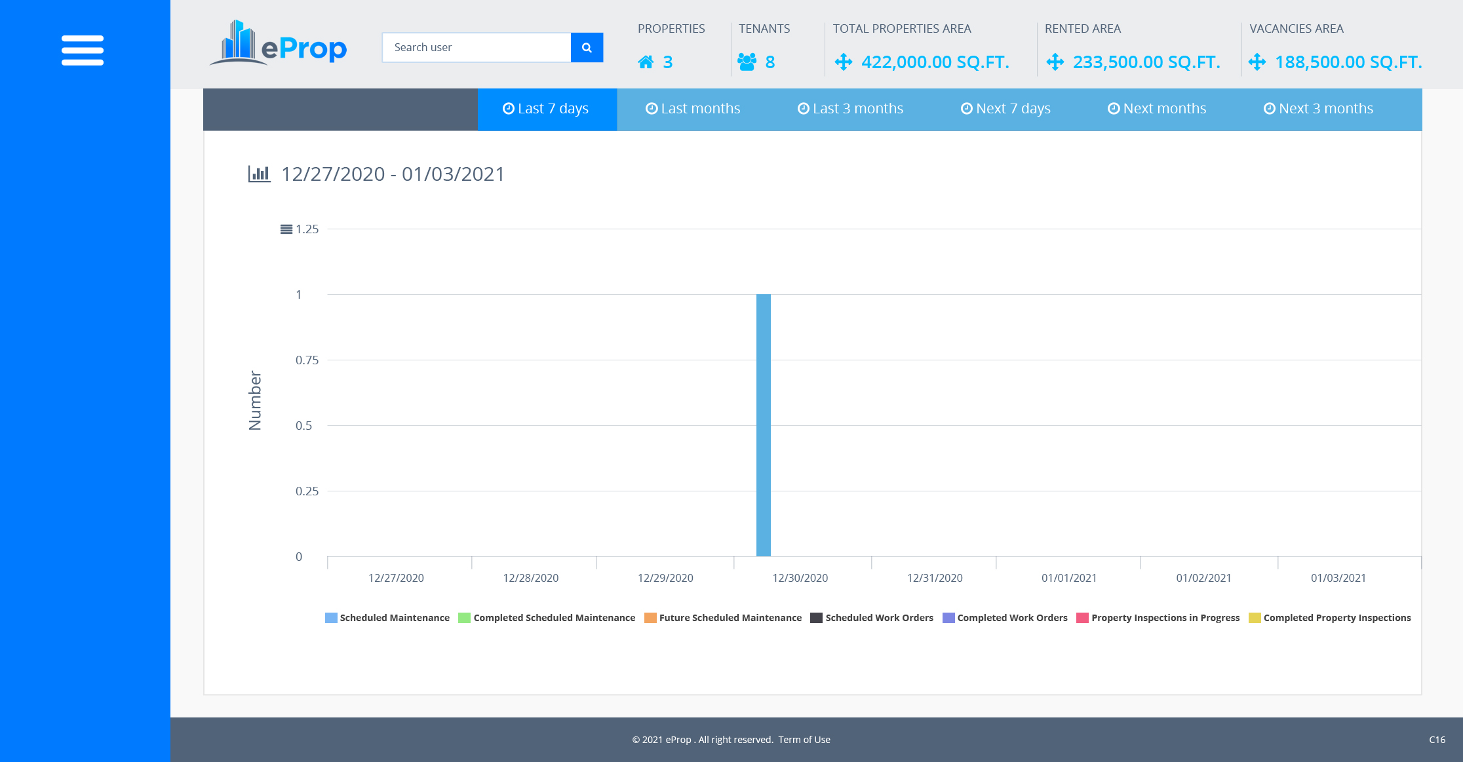
Task: Open the Term of Use link
Action: 804,740
